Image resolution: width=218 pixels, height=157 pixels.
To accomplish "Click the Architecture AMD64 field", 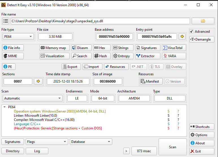I will [134, 98].
